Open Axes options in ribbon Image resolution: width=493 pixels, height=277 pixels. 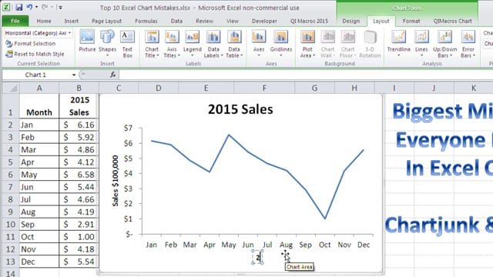pos(259,44)
